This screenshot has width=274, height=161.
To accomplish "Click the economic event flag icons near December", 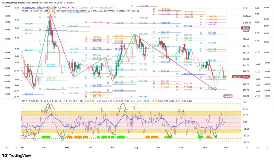I will 228,95.
